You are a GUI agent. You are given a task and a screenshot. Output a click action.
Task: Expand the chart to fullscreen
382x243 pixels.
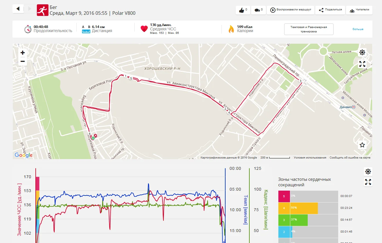click(x=368, y=182)
